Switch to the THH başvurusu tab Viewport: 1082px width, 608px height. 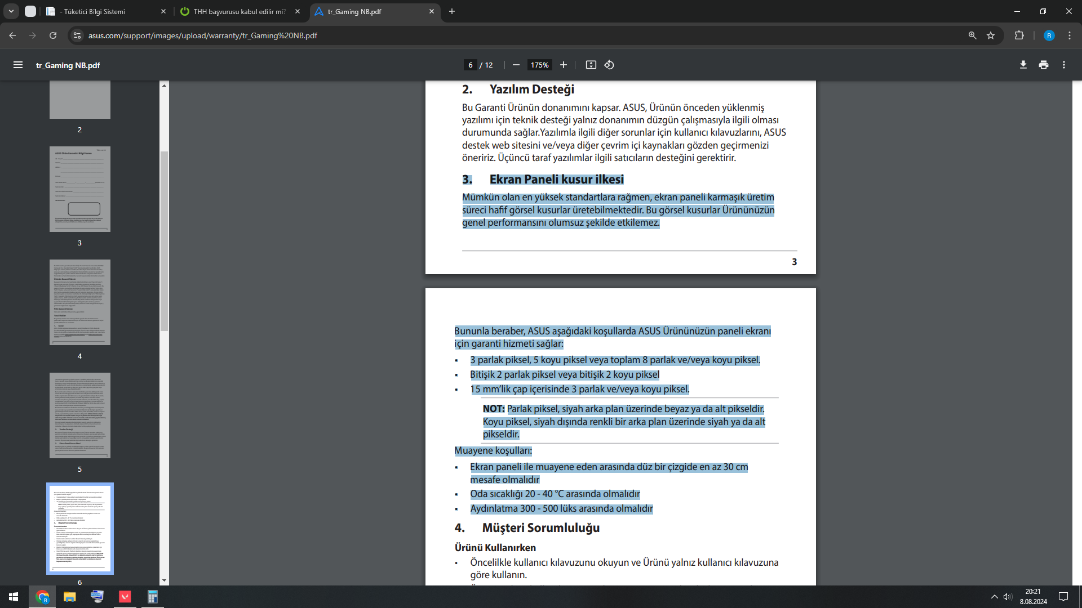[240, 11]
